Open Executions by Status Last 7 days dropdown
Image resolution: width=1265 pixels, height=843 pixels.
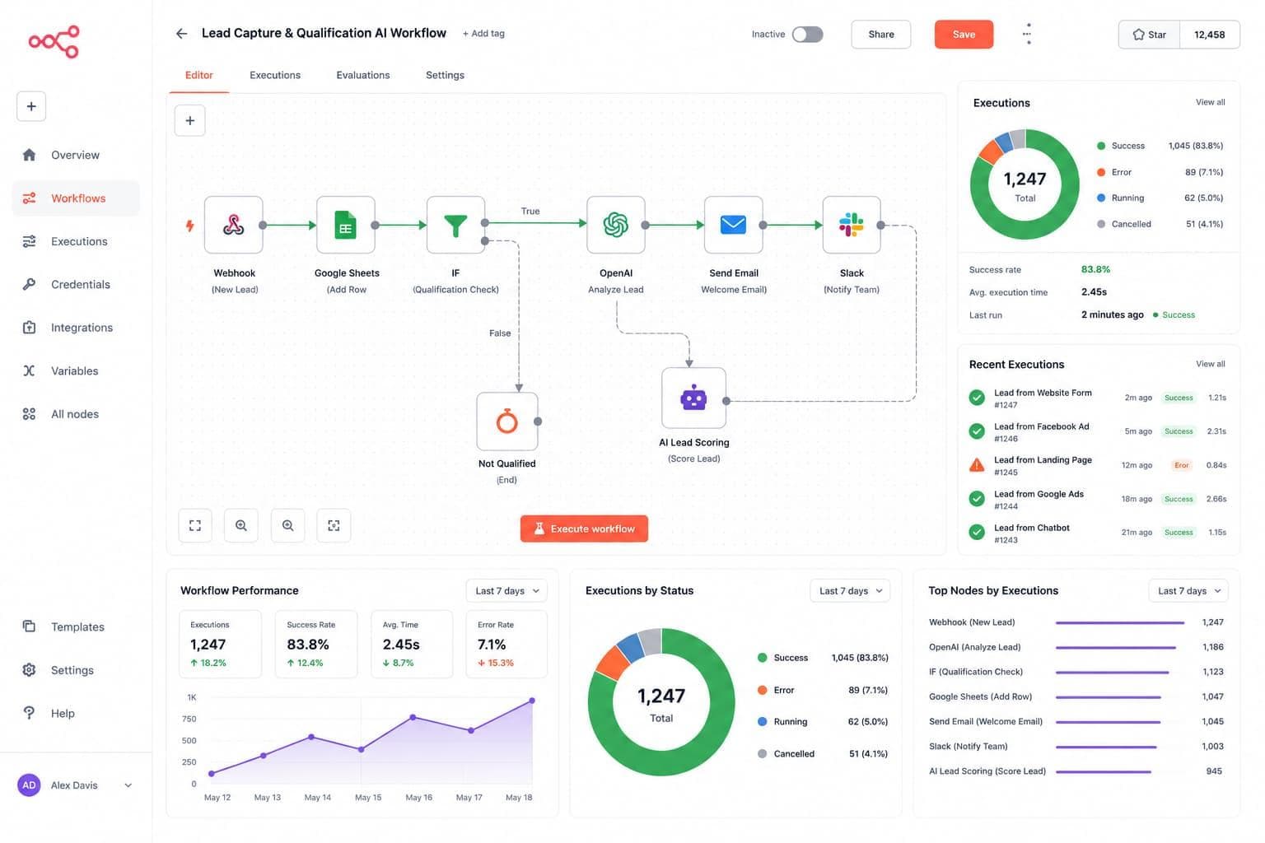851,591
